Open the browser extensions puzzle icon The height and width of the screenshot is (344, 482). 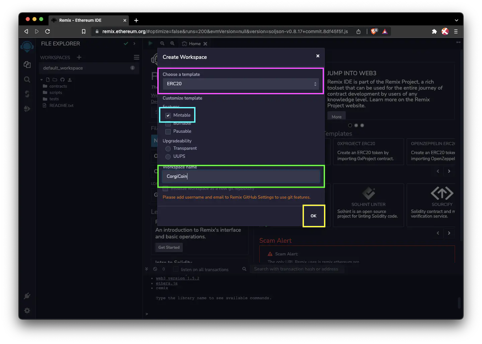[434, 31]
